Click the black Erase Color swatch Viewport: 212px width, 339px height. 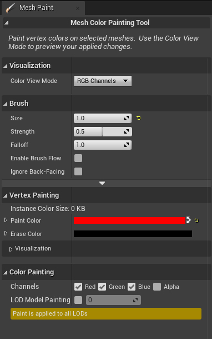pos(133,234)
